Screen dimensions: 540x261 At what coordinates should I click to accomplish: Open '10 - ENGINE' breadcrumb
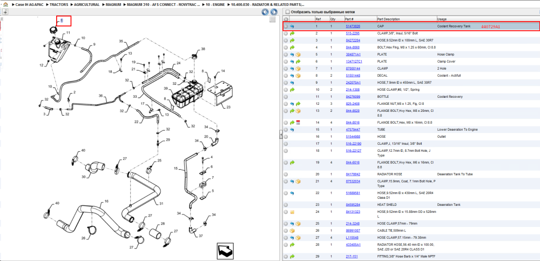pyautogui.click(x=215, y=5)
